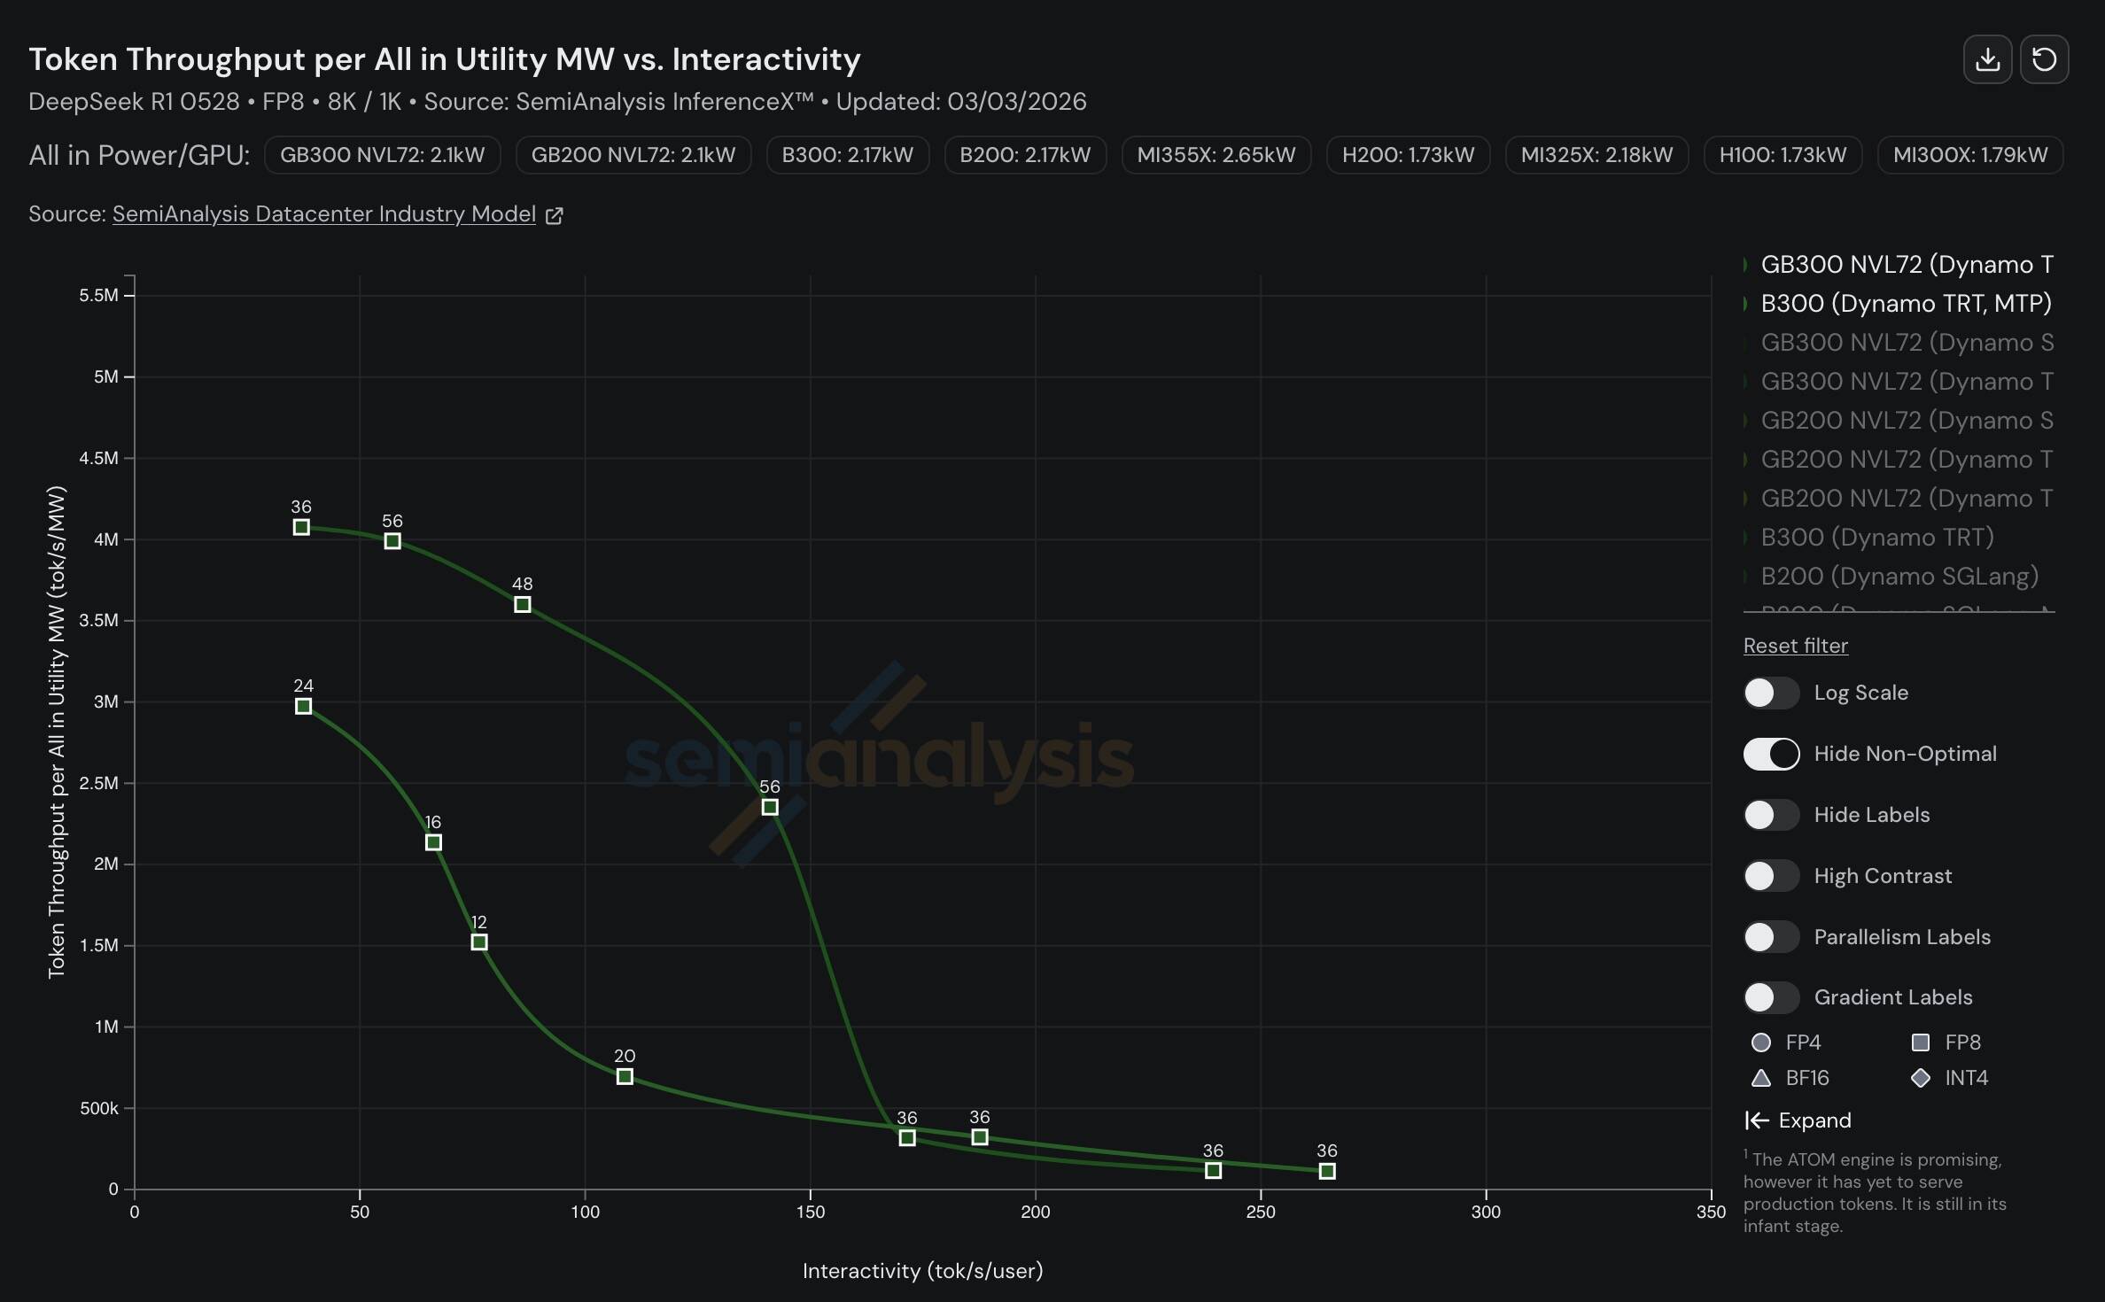Click data point labeled 48 on curve
Screen dimensions: 2105x1302
click(523, 605)
